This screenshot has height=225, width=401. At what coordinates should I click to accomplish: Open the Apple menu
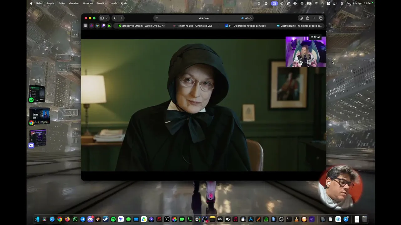31,3
